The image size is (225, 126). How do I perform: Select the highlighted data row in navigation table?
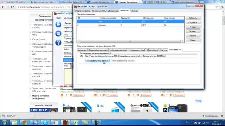click(x=130, y=21)
